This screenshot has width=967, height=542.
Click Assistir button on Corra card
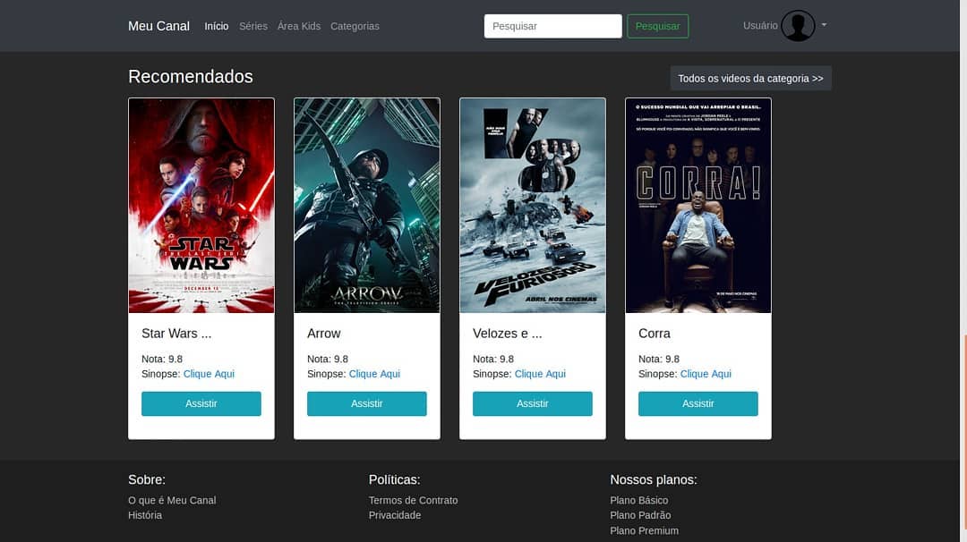pyautogui.click(x=698, y=403)
